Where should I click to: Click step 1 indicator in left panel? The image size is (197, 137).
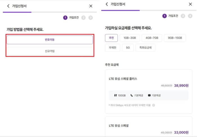tap(65, 17)
